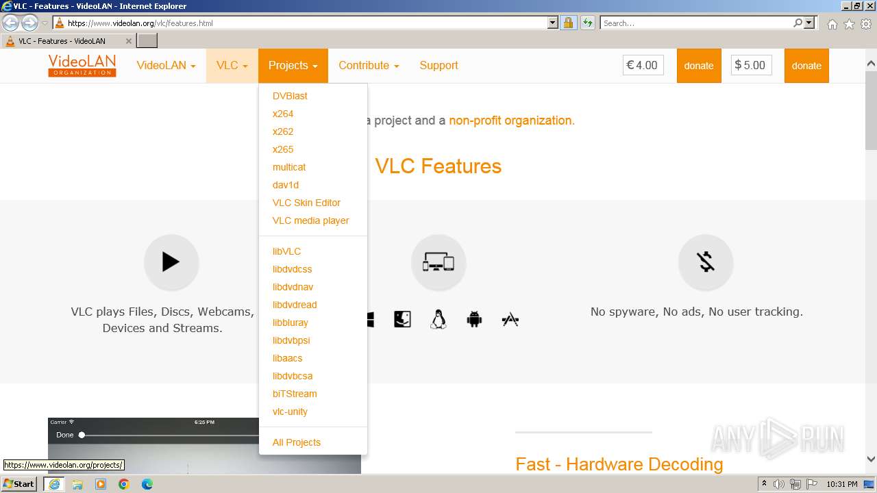Click the iOS App Store platform icon
Screen dimensions: 877x493
(510, 319)
